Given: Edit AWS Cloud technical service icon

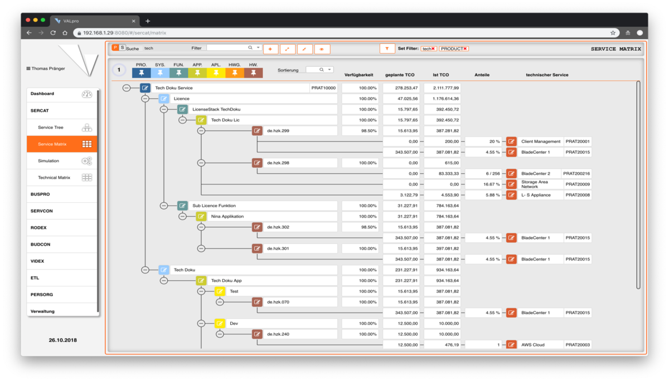Looking at the screenshot, I should [511, 345].
